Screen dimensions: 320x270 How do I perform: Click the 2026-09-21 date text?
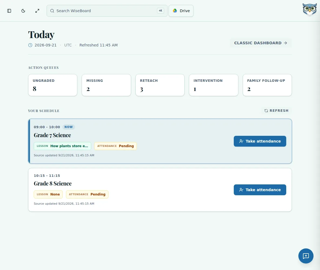point(45,45)
